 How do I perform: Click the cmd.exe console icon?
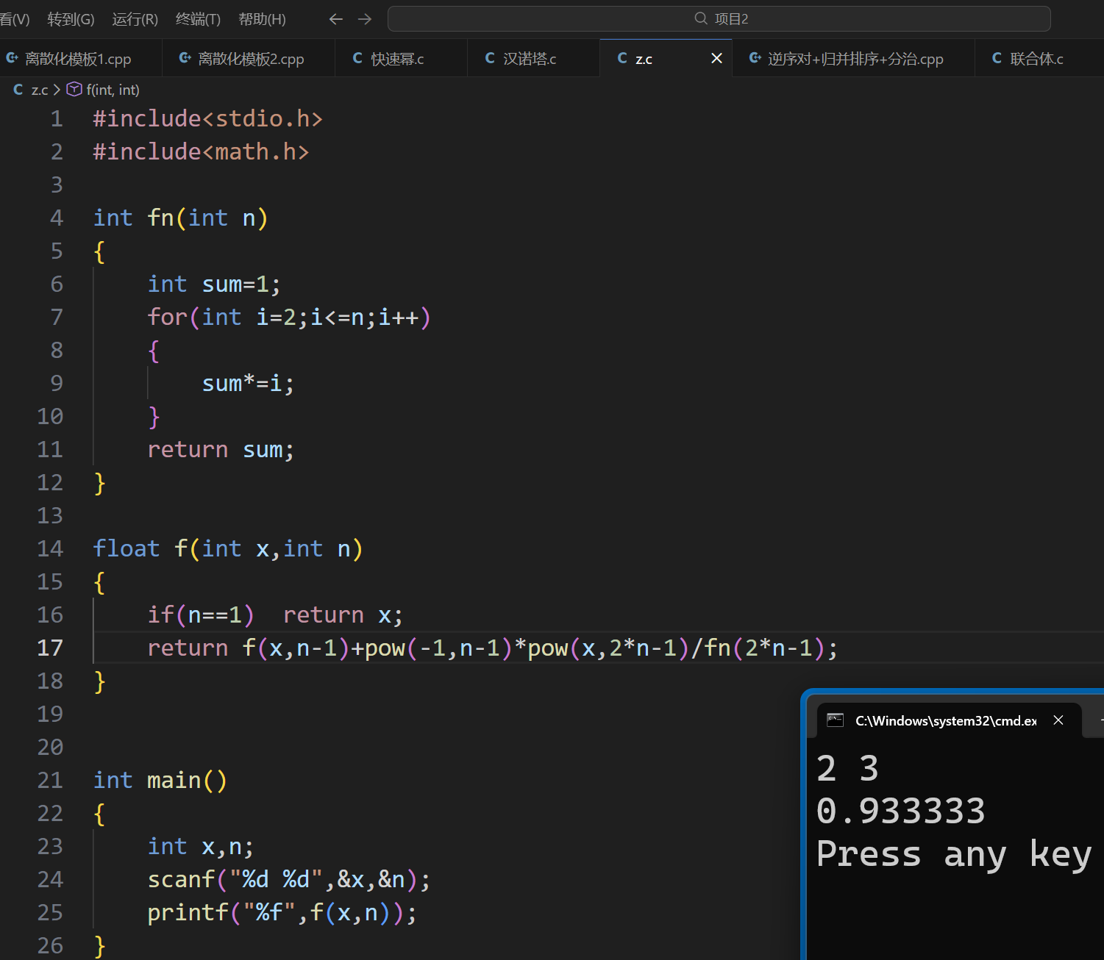835,720
